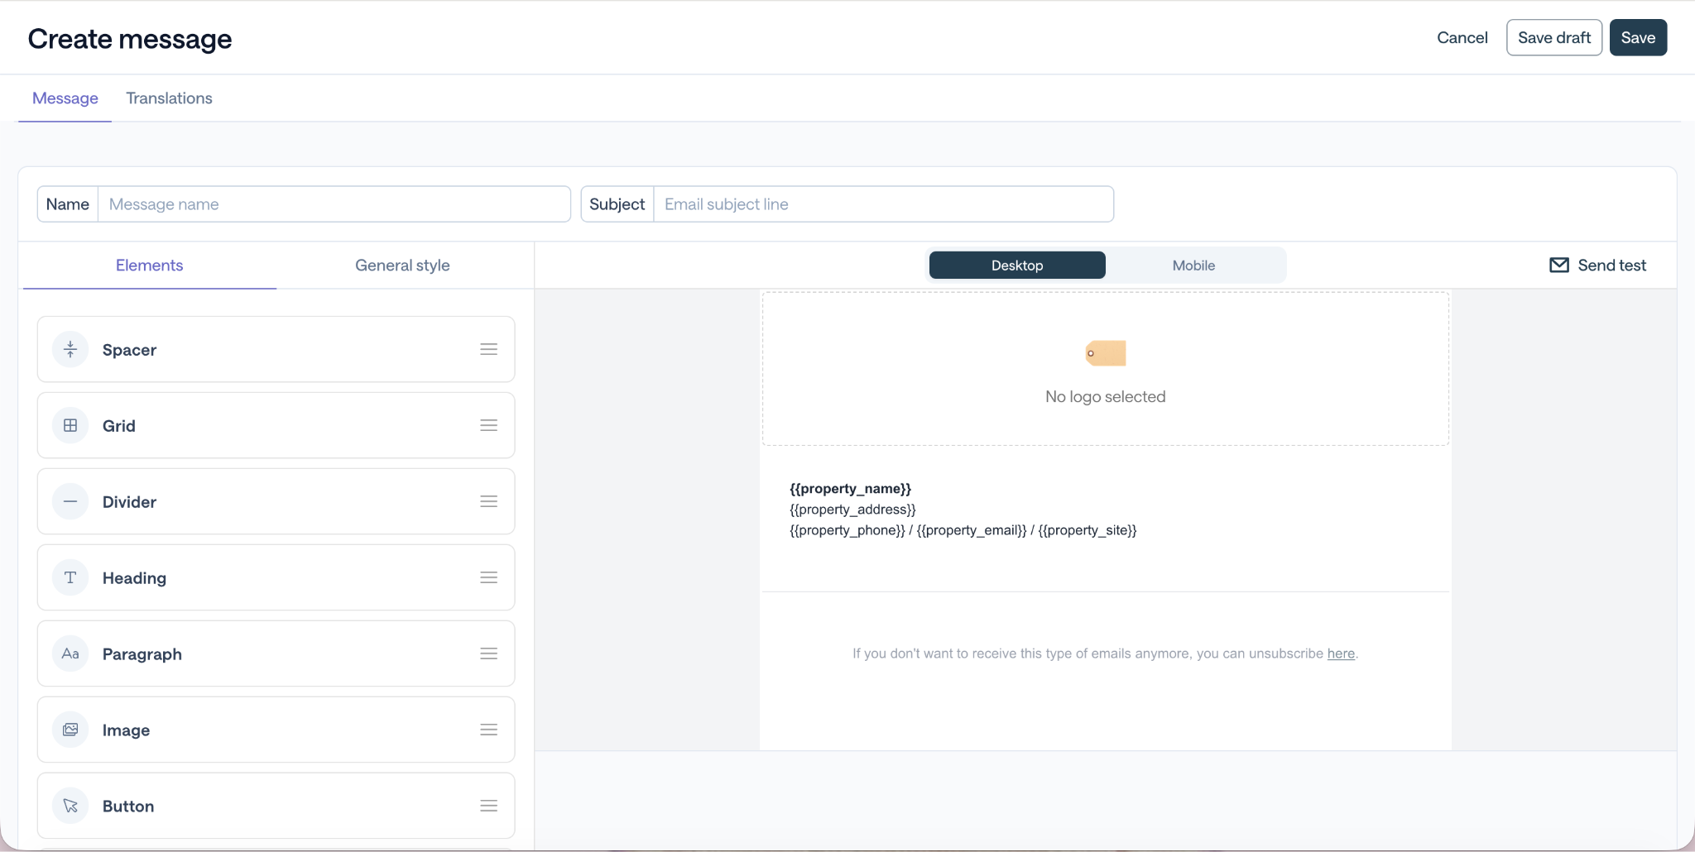Click the Spacer row drag handle
Screen dimensions: 1695x852
pyautogui.click(x=489, y=349)
